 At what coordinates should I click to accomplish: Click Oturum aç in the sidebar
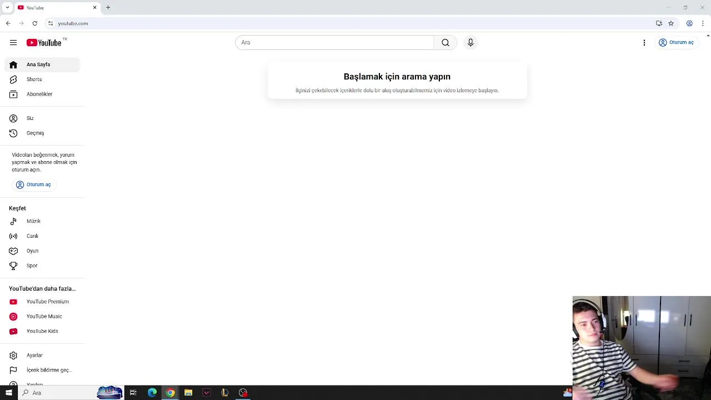pyautogui.click(x=33, y=184)
